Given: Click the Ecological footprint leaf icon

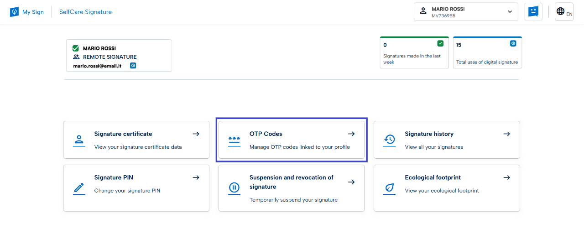Looking at the screenshot, I should point(389,188).
